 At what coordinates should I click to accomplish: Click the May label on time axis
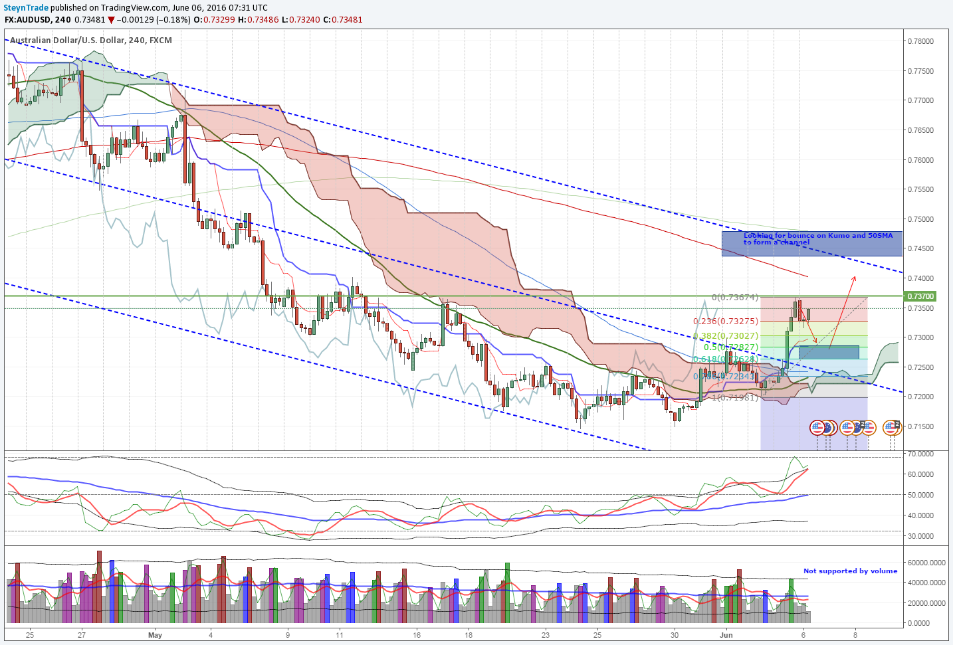(155, 635)
